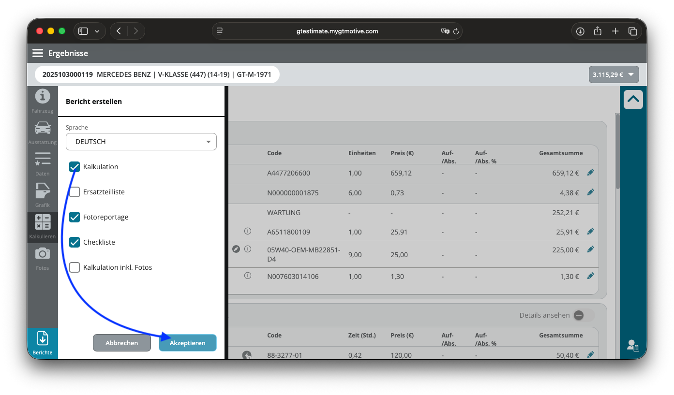Show info for the 05W40-OEM-MB22851-D4 row
674x395 pixels.
[248, 249]
